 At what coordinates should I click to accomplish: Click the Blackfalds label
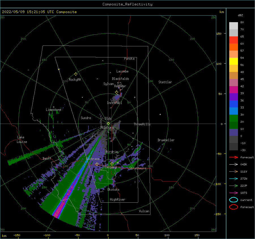click(x=120, y=79)
